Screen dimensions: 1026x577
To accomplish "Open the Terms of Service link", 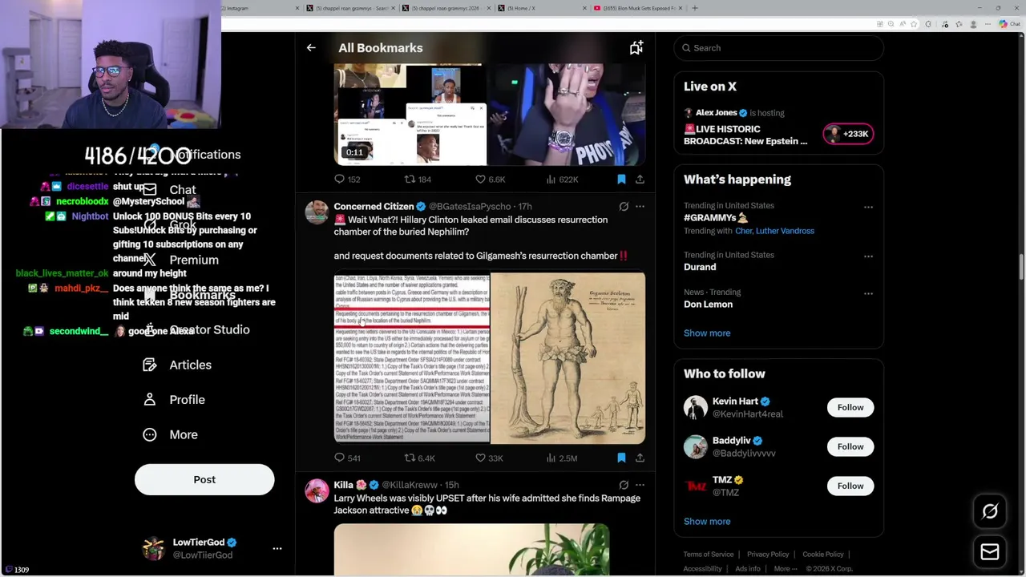I will (709, 555).
